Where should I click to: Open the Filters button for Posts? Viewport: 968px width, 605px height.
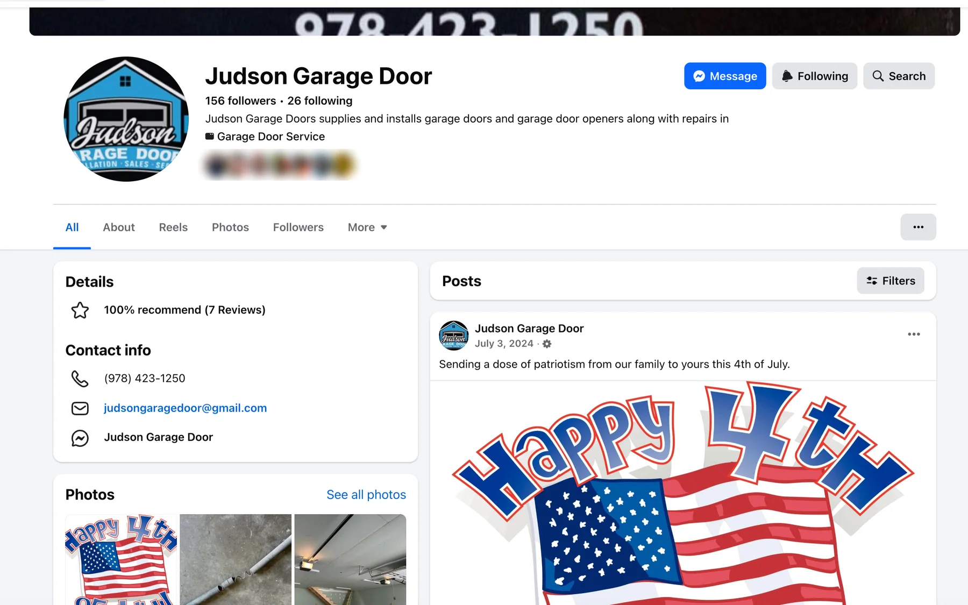pyautogui.click(x=891, y=281)
